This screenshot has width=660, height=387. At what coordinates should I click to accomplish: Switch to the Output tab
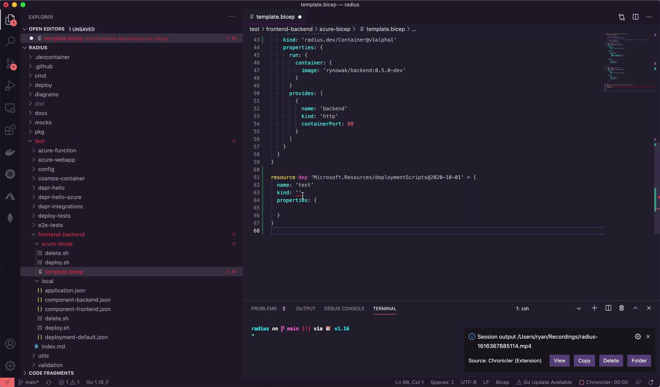(306, 308)
